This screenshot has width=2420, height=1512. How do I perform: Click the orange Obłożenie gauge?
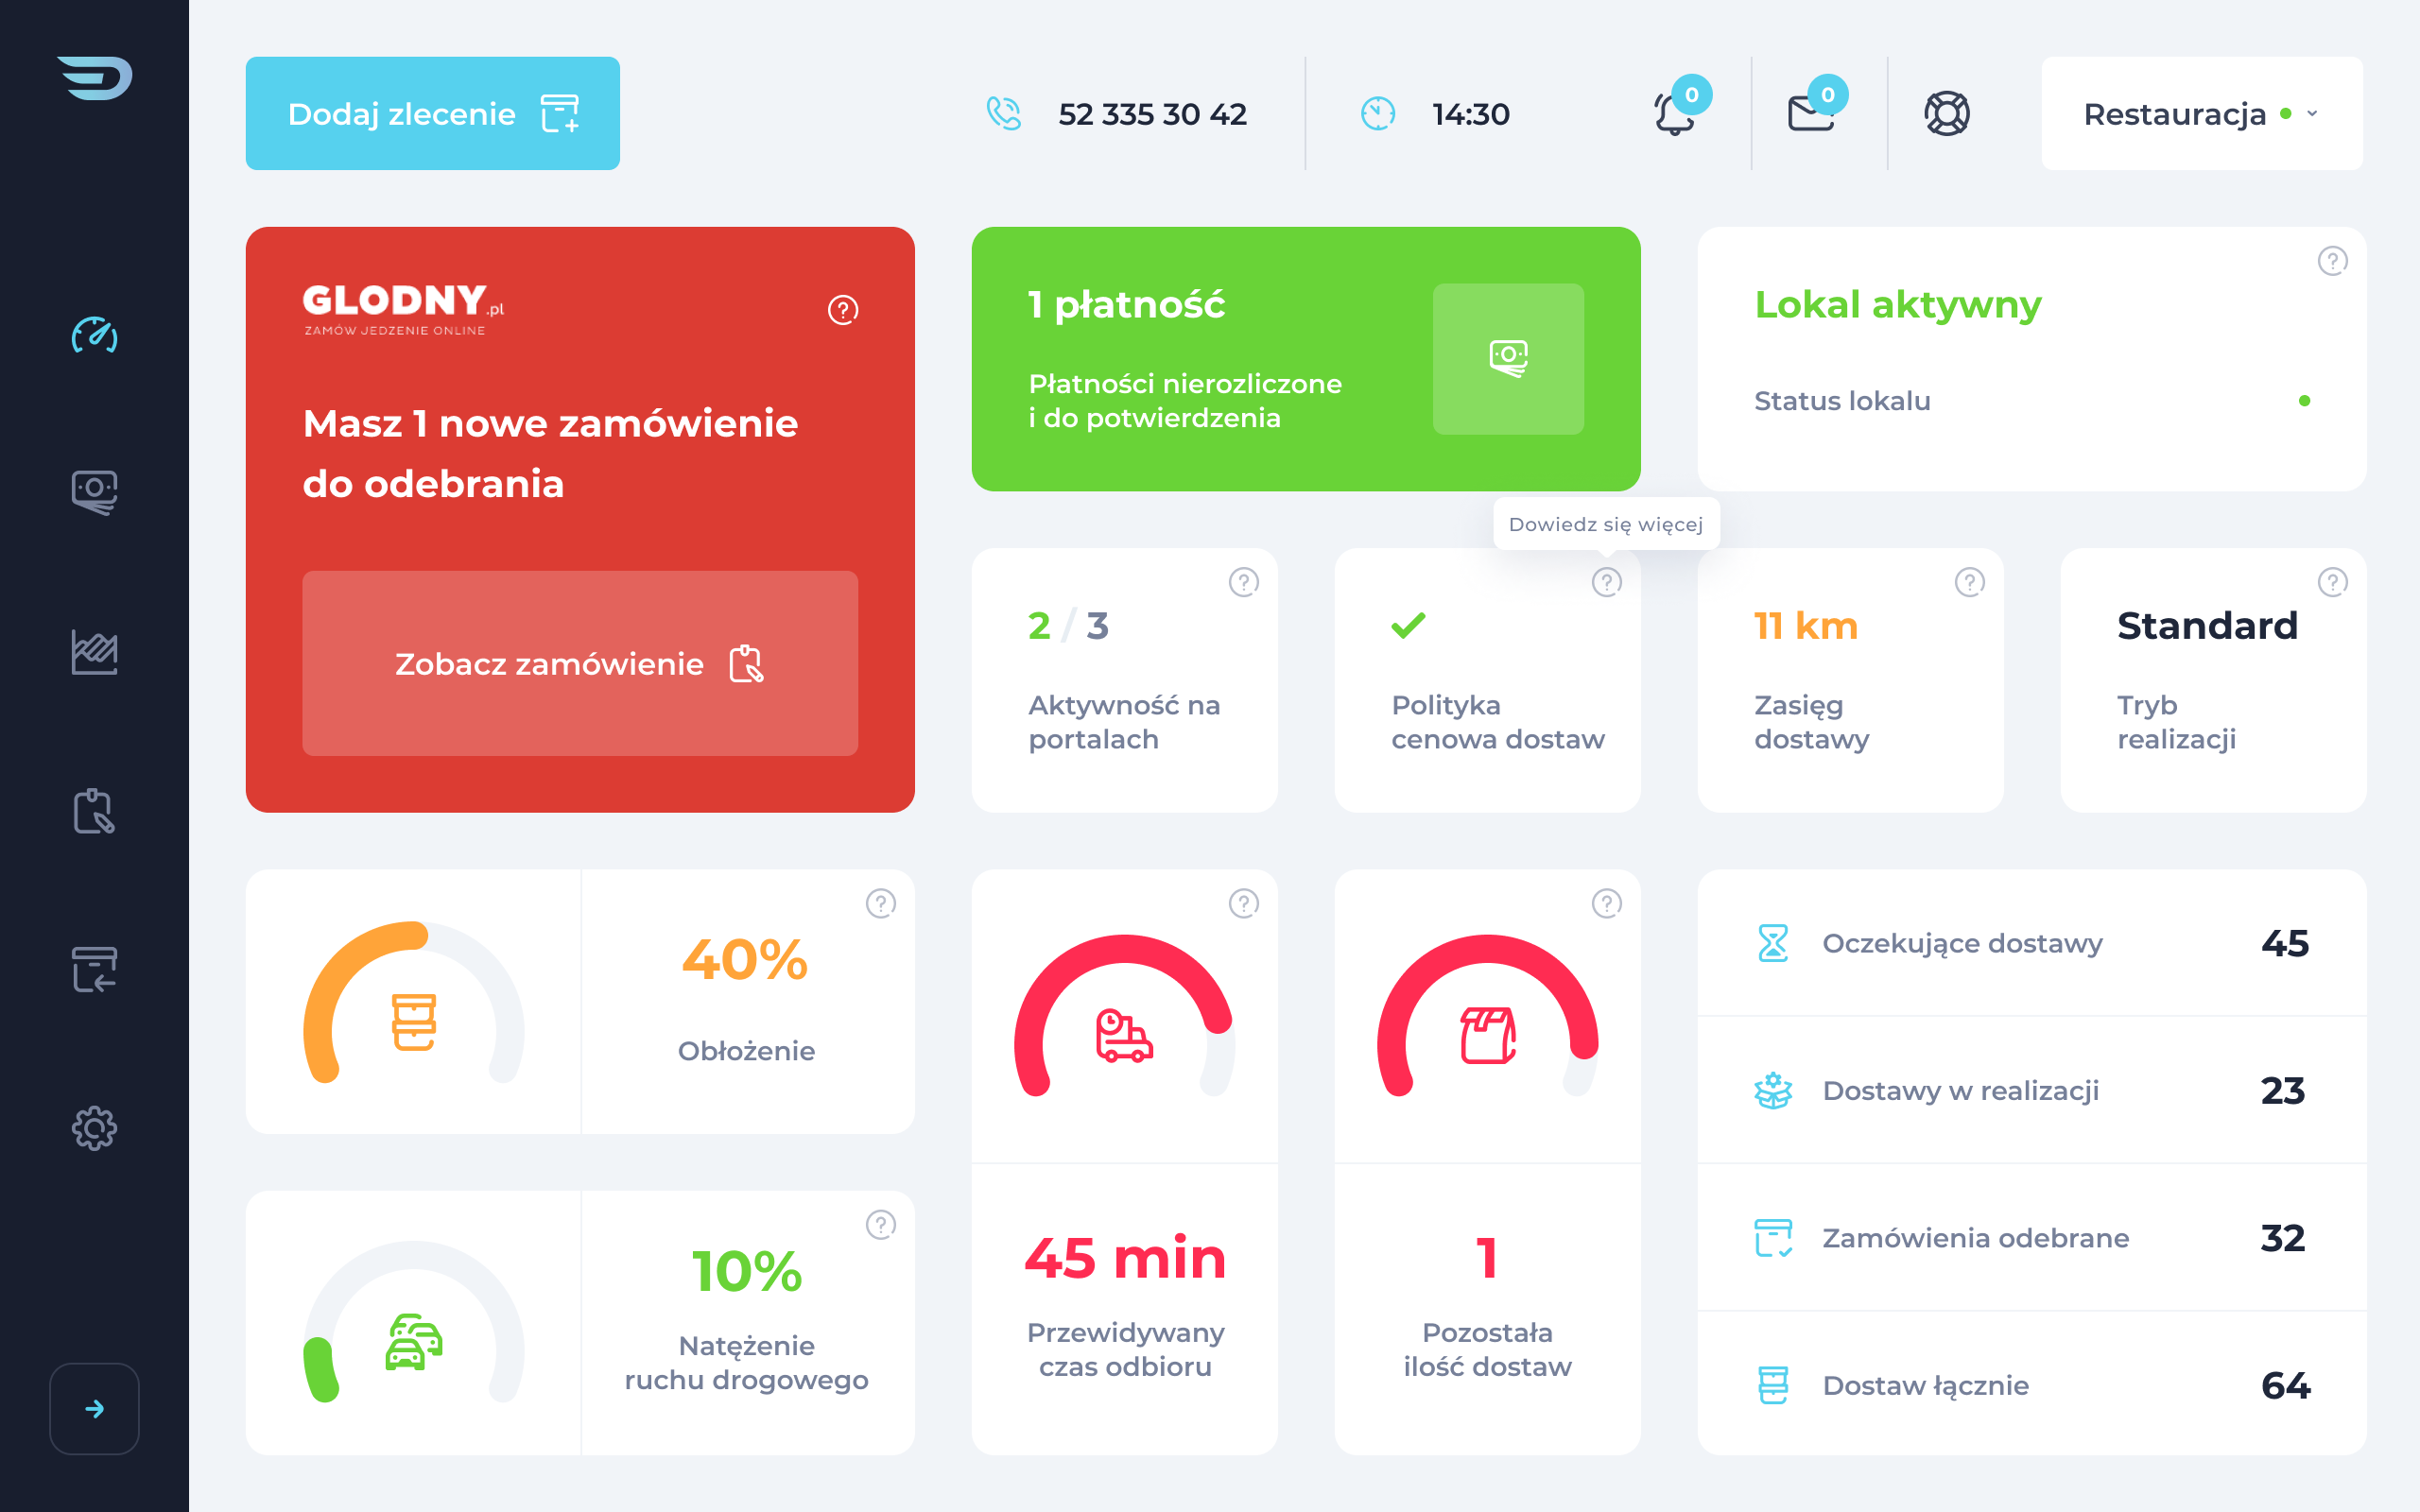pos(414,1002)
